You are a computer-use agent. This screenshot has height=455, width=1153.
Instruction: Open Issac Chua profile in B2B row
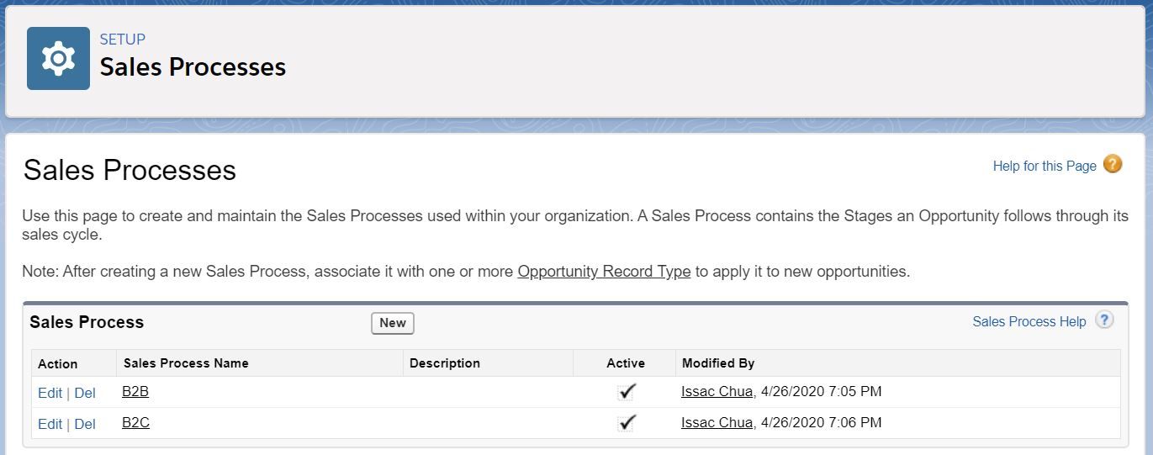(x=717, y=391)
